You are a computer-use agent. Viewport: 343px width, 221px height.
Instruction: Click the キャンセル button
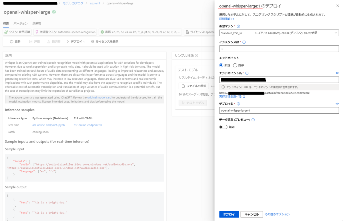coord(252,214)
